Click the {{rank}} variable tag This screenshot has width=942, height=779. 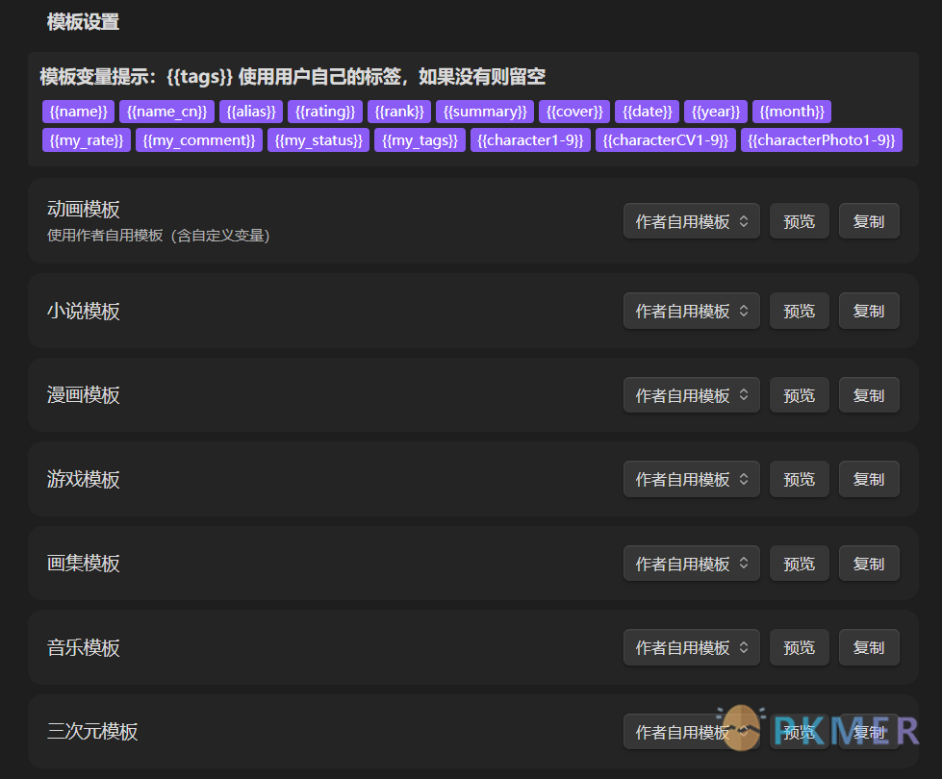click(x=399, y=112)
